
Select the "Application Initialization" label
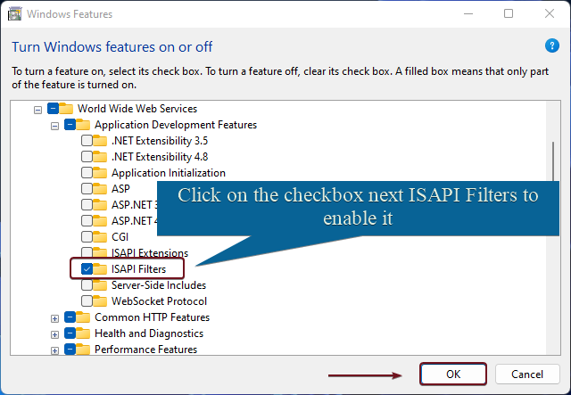[169, 173]
